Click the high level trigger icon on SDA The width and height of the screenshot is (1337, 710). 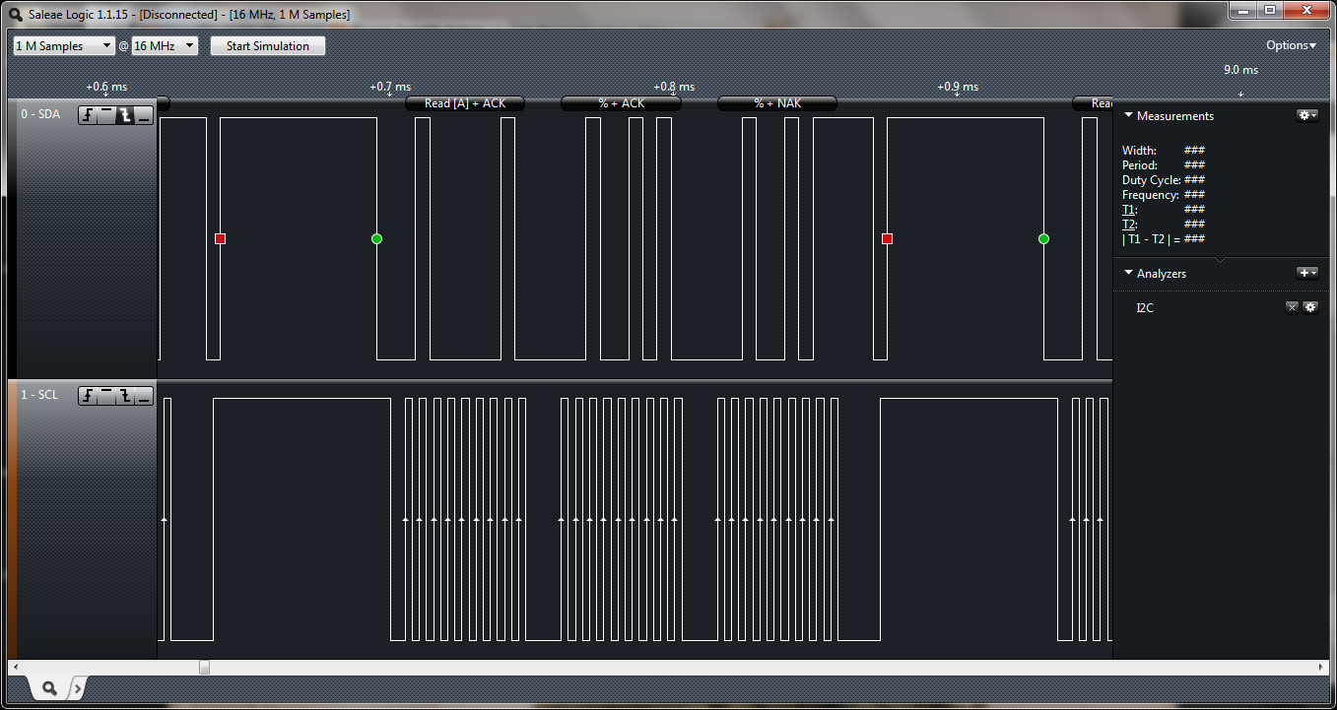(x=106, y=115)
